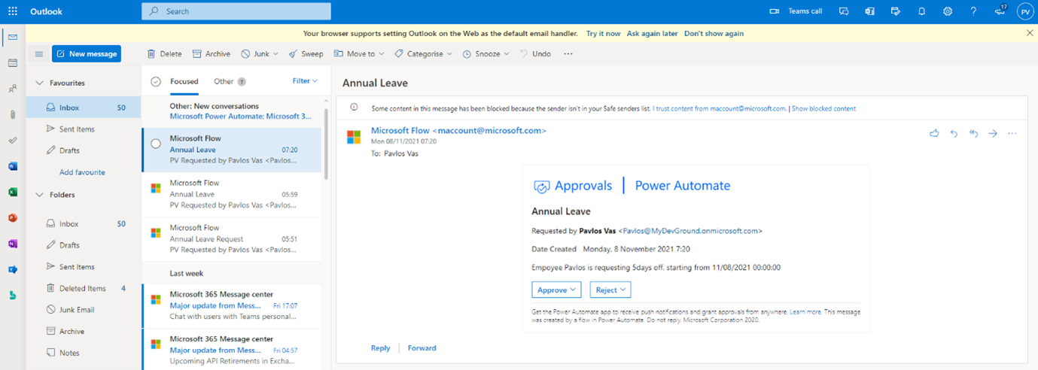Click Add favourite link
The height and width of the screenshot is (370, 1038).
pos(82,172)
